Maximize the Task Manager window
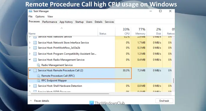 click(160, 11)
